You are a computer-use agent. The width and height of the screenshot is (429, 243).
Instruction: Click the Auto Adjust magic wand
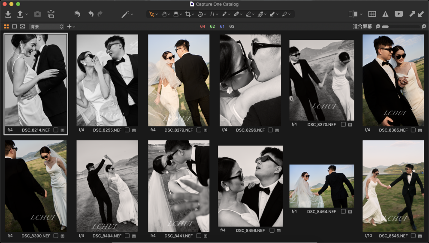point(125,14)
